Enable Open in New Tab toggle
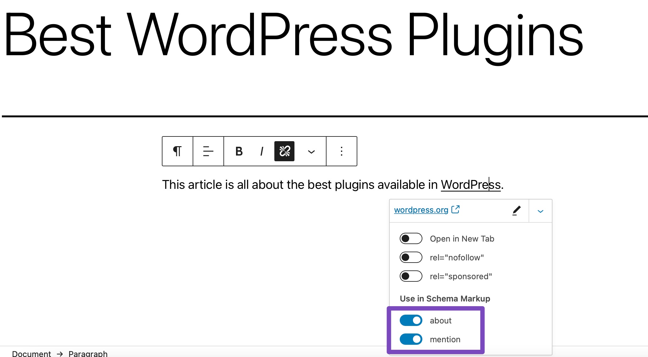This screenshot has width=648, height=357. (x=411, y=238)
